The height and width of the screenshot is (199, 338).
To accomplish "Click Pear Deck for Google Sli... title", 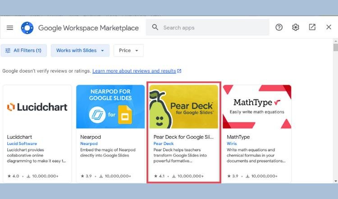I will [x=183, y=137].
